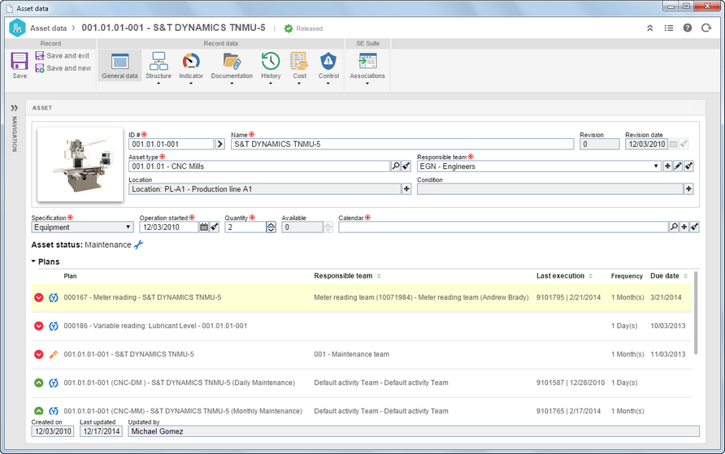Open the Structure section
The image size is (725, 454).
(x=158, y=65)
